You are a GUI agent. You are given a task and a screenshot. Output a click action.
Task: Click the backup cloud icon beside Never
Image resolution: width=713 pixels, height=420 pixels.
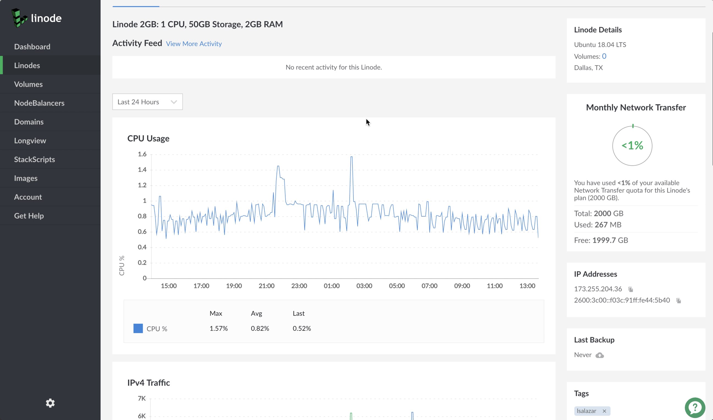point(599,355)
